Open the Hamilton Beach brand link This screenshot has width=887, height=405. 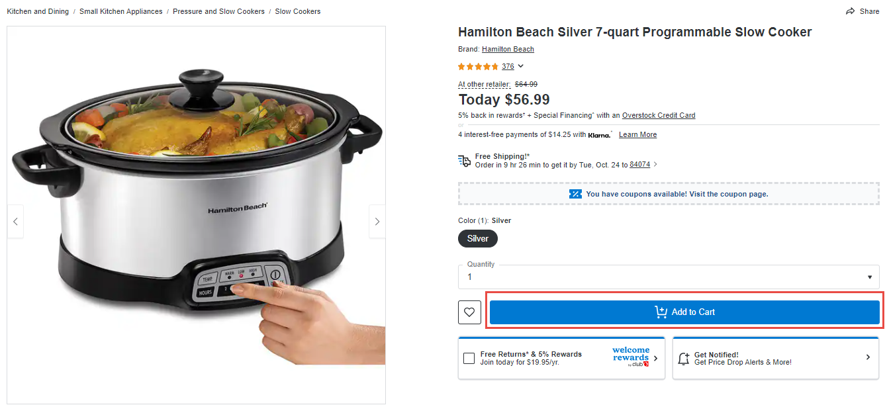[508, 49]
